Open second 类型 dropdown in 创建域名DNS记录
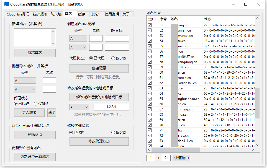The image size is (267, 168). [x=78, y=47]
